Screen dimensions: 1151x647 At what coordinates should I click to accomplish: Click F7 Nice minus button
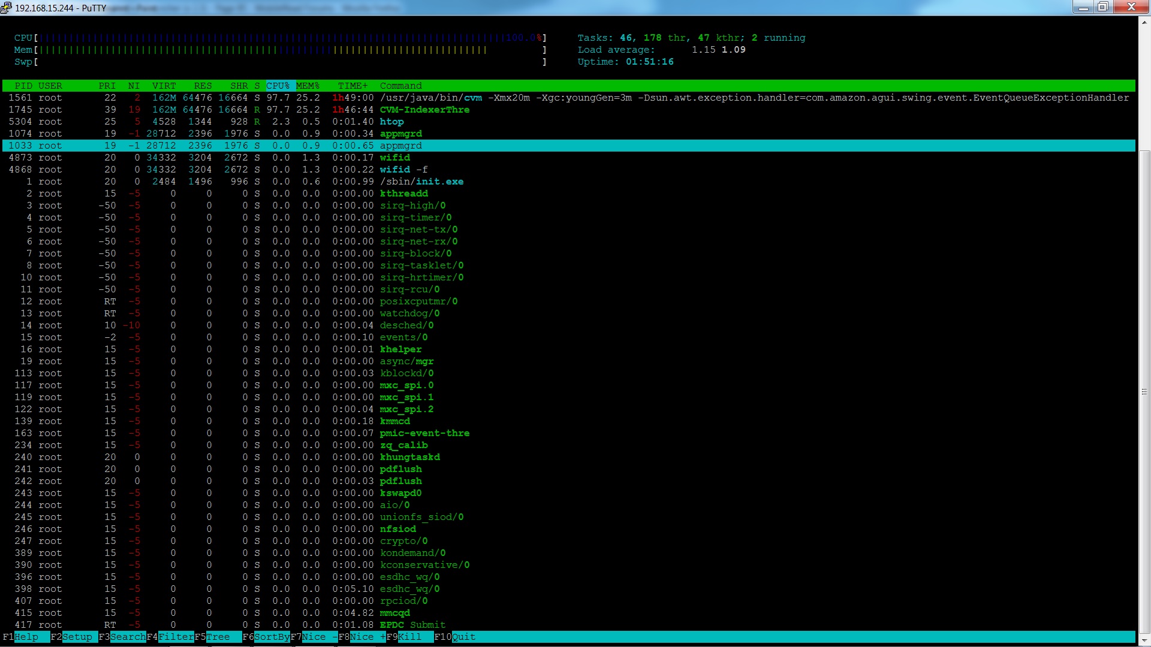319,637
